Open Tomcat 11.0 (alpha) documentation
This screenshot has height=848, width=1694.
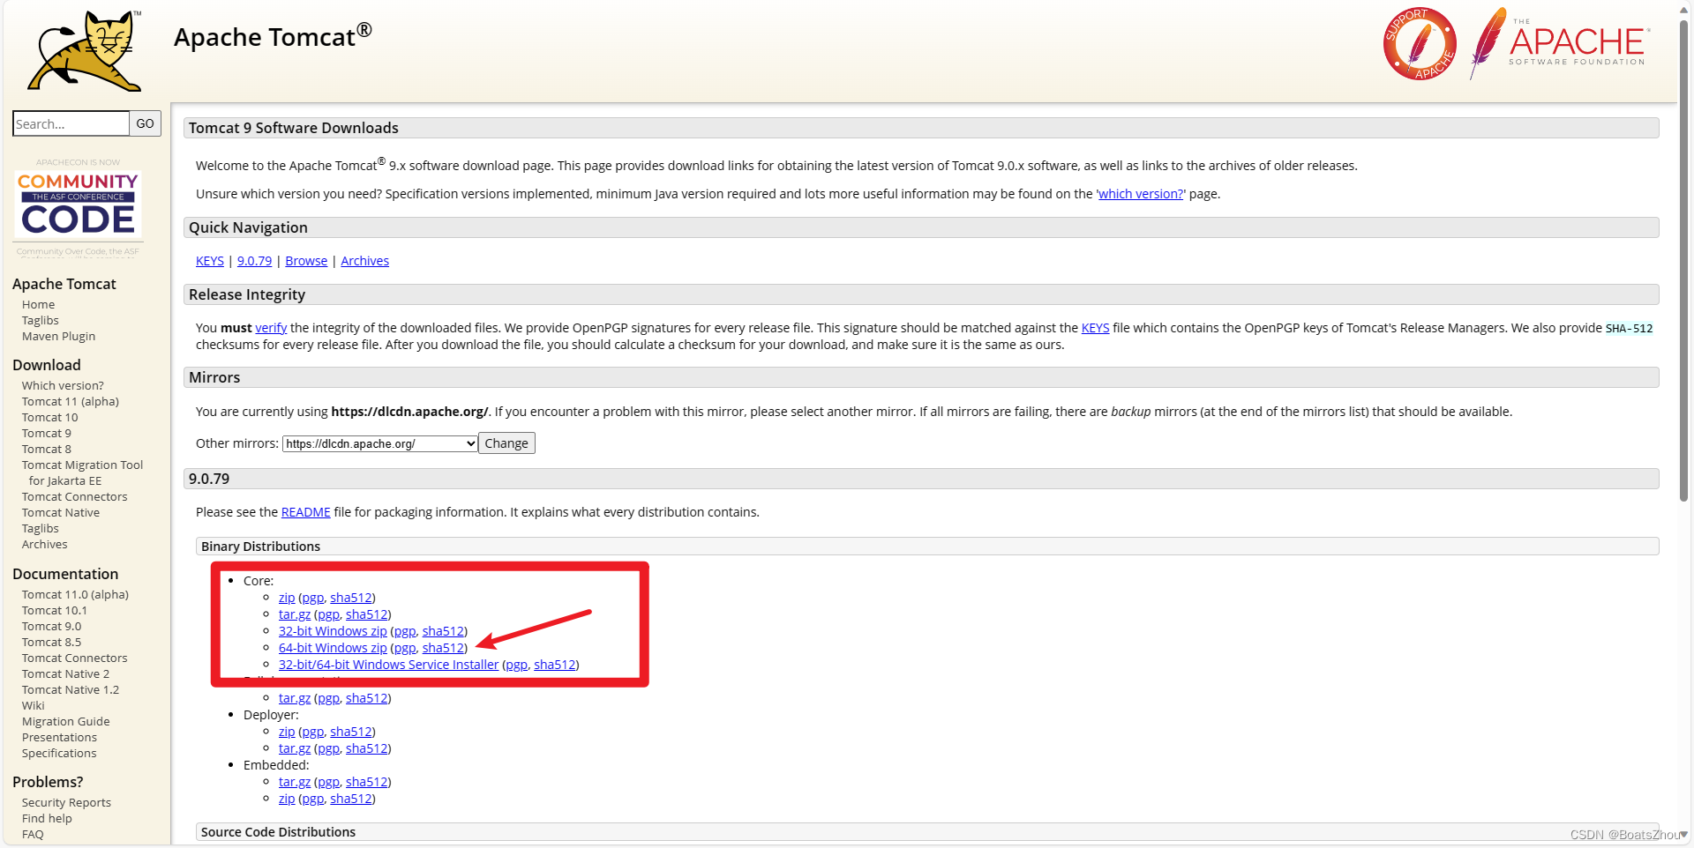(75, 595)
